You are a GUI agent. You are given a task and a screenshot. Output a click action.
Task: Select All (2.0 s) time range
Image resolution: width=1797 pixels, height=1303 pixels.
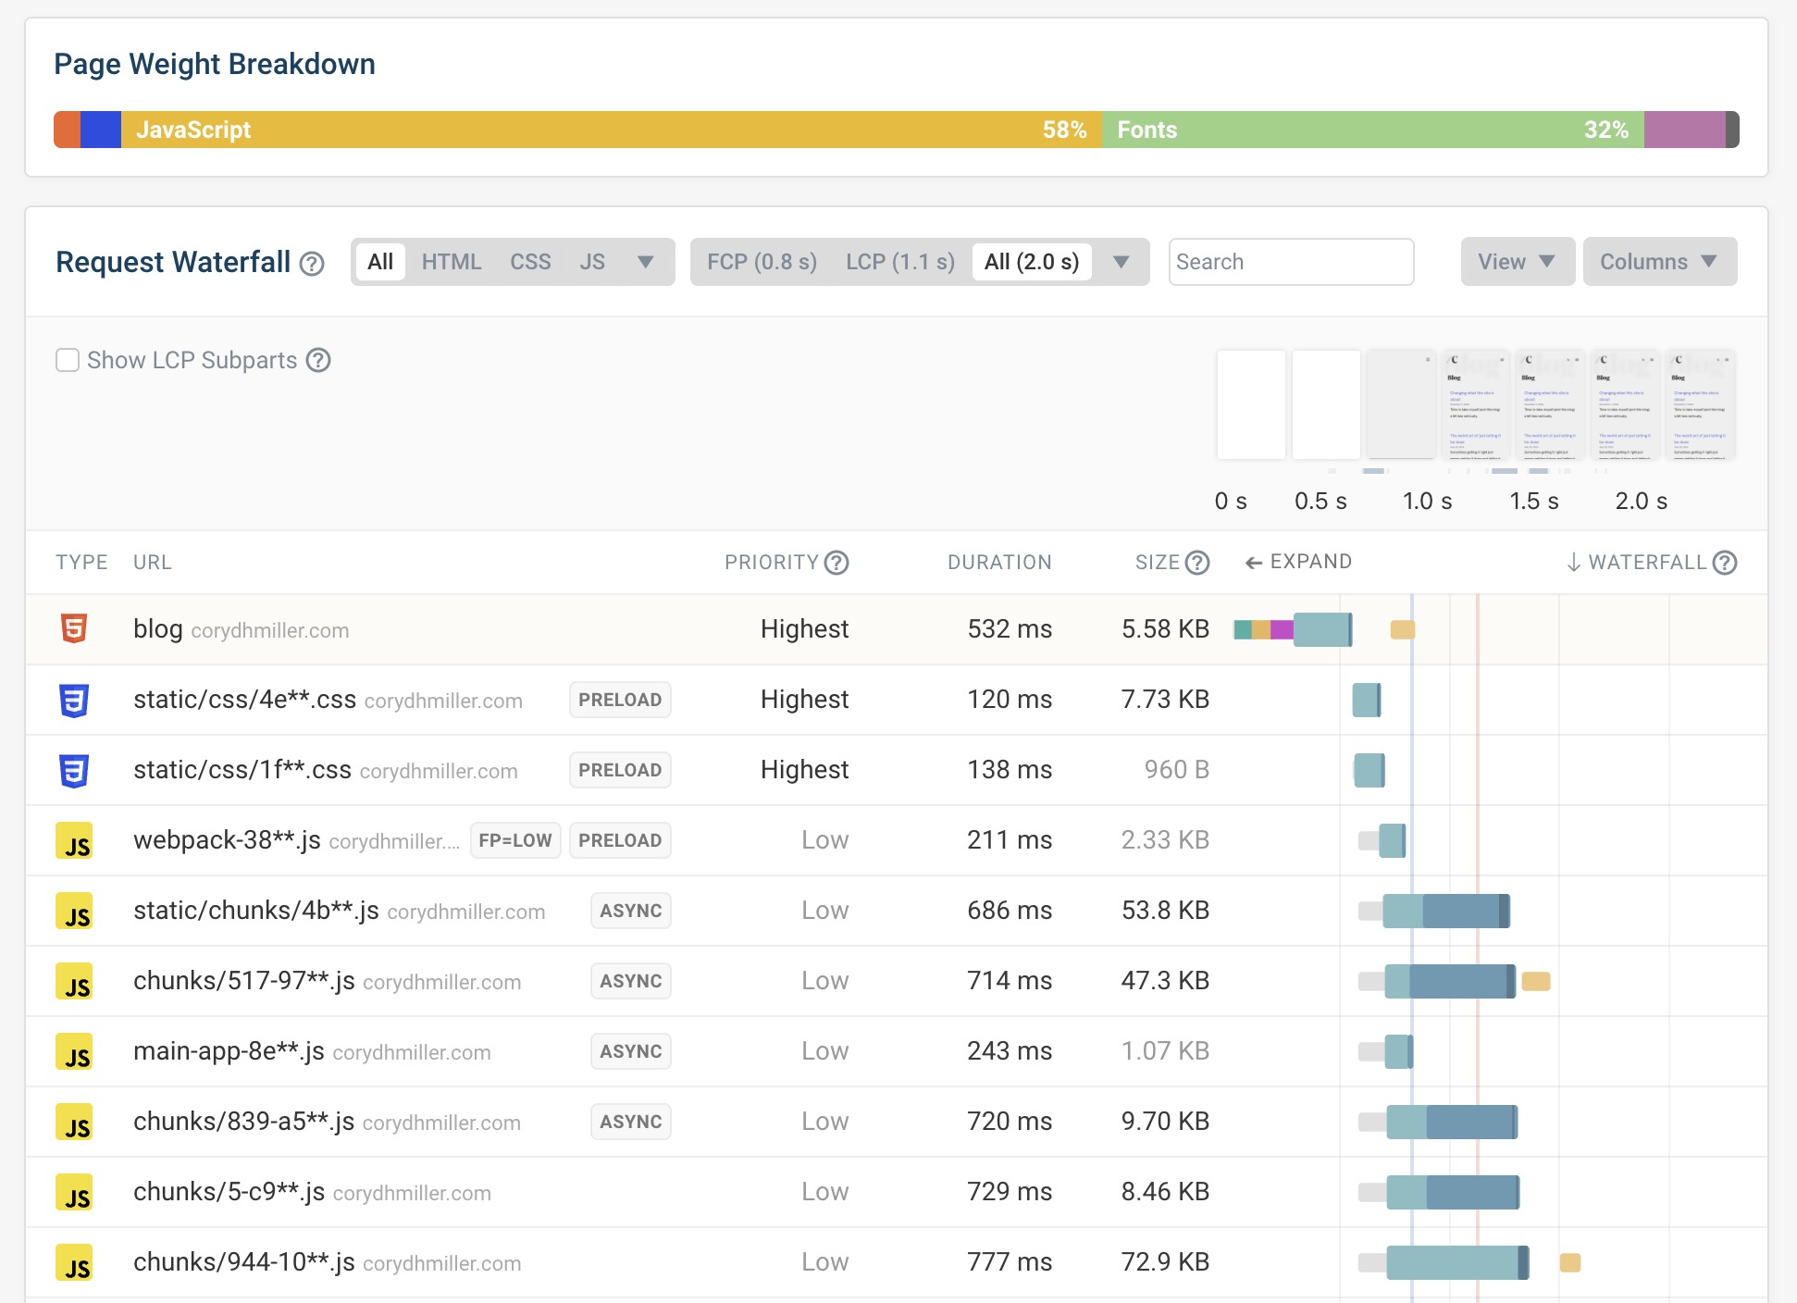tap(1032, 262)
